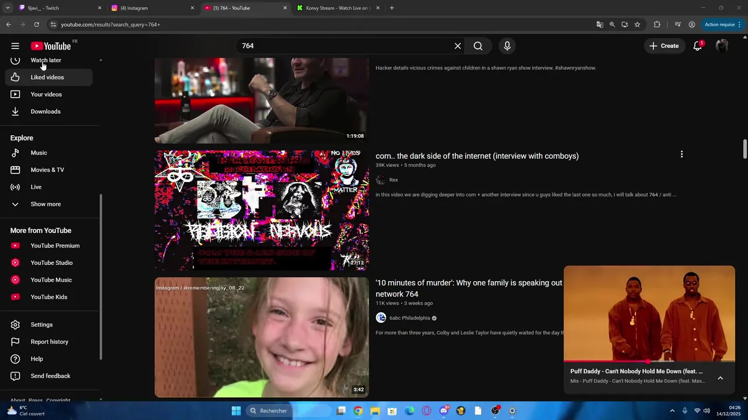Open YouTube Kids link
The width and height of the screenshot is (748, 420).
pyautogui.click(x=49, y=297)
